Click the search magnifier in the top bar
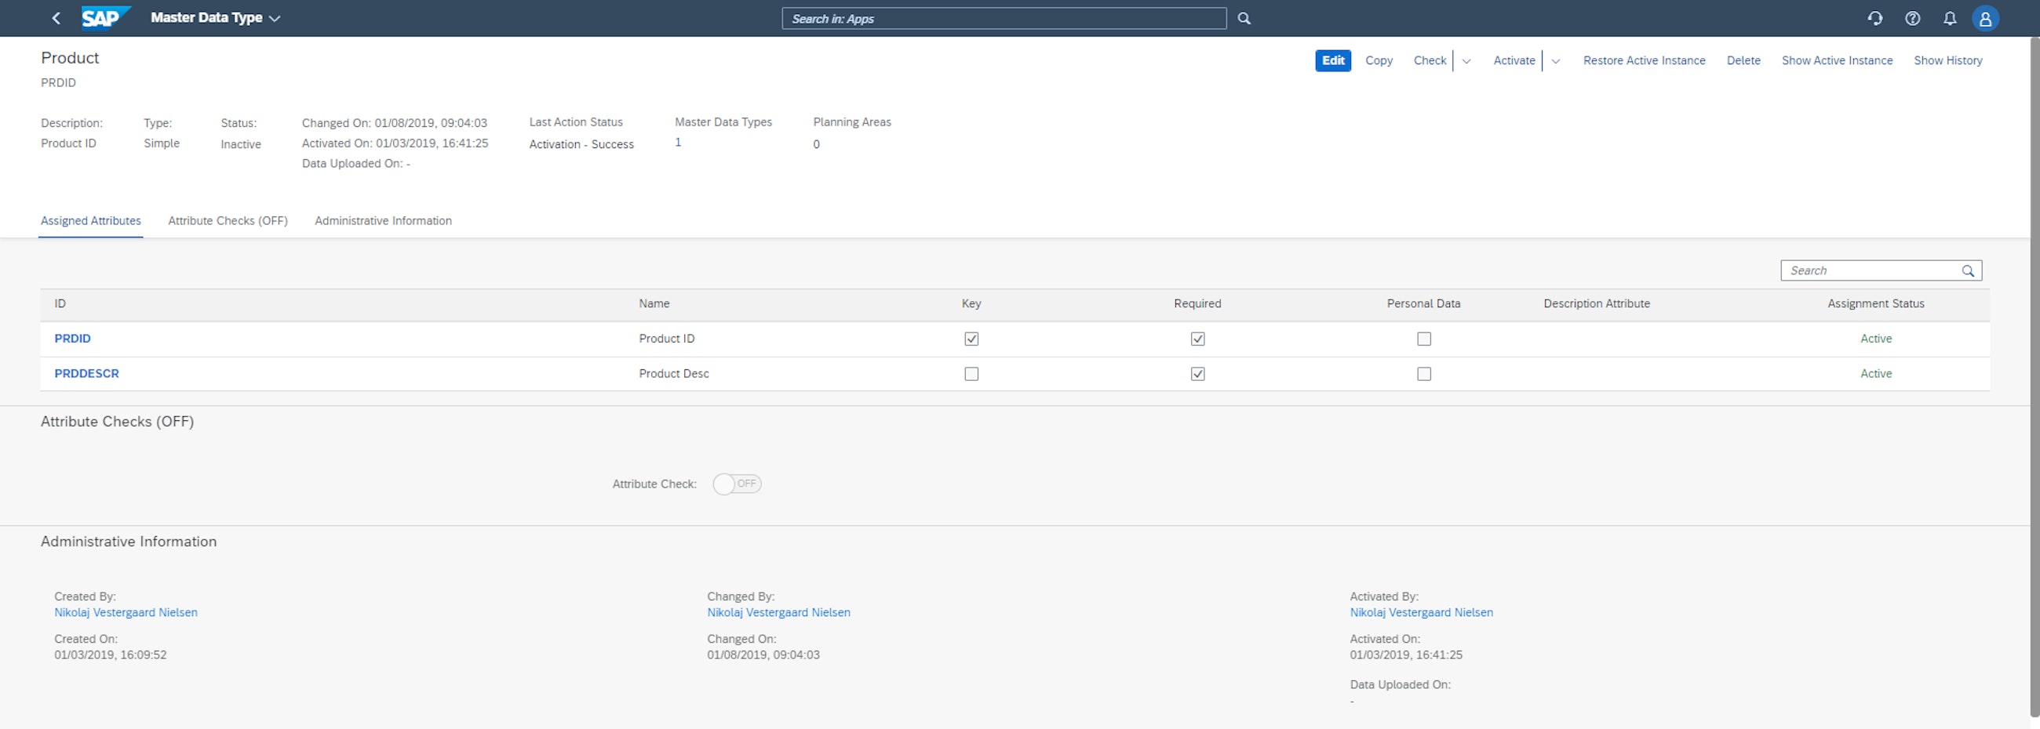2040x729 pixels. [x=1244, y=17]
